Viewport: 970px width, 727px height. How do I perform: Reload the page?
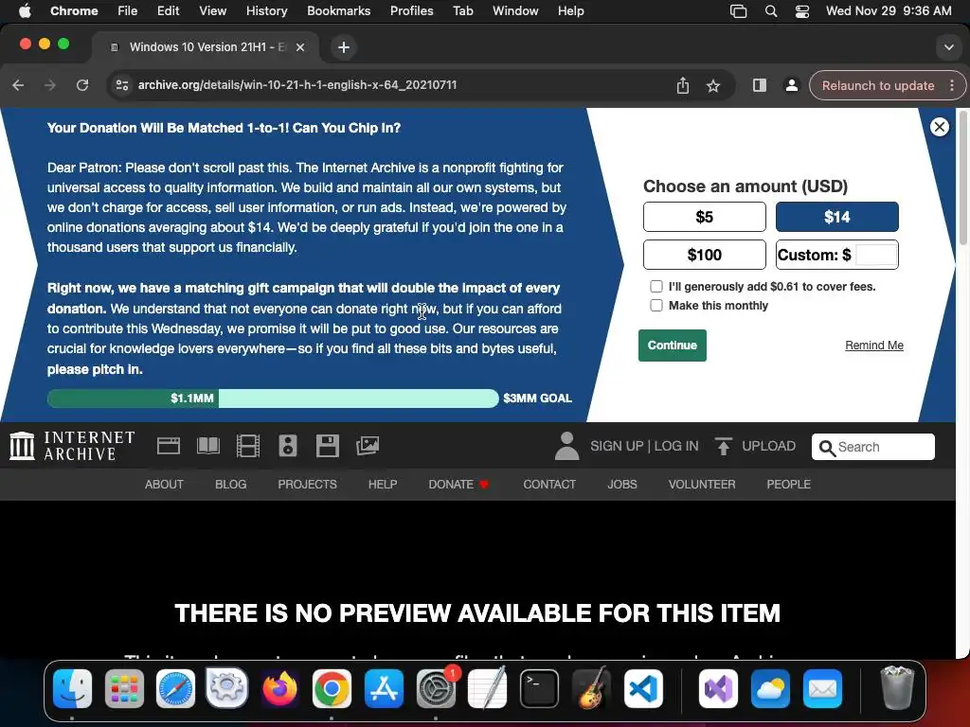tap(82, 85)
